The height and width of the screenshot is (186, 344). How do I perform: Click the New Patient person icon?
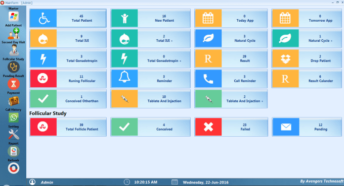pos(124,18)
